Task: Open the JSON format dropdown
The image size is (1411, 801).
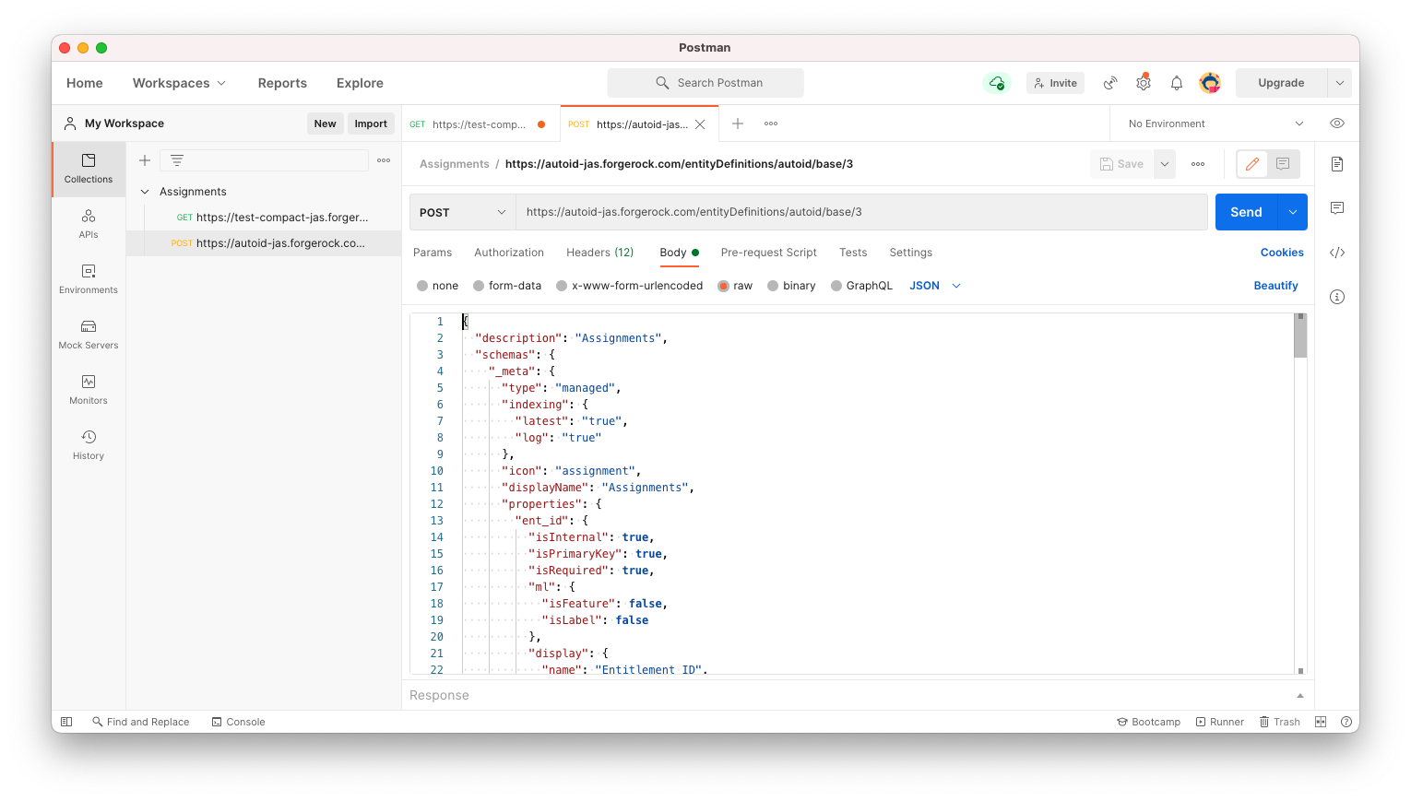Action: (x=935, y=286)
